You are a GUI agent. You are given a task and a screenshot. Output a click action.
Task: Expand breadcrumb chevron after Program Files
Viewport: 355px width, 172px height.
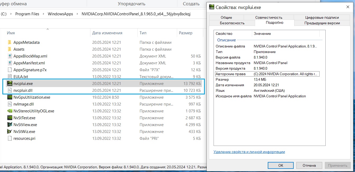tap(43, 14)
